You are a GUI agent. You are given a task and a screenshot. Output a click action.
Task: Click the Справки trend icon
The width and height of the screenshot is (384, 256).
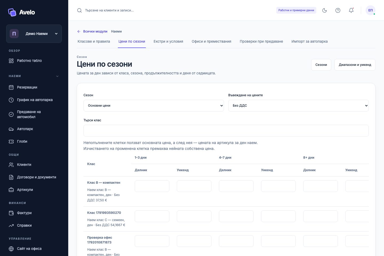(x=11, y=226)
